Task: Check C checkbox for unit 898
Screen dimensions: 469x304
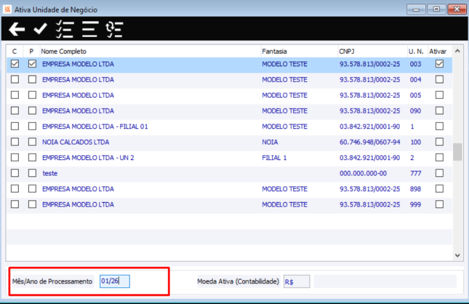Action: [15, 189]
